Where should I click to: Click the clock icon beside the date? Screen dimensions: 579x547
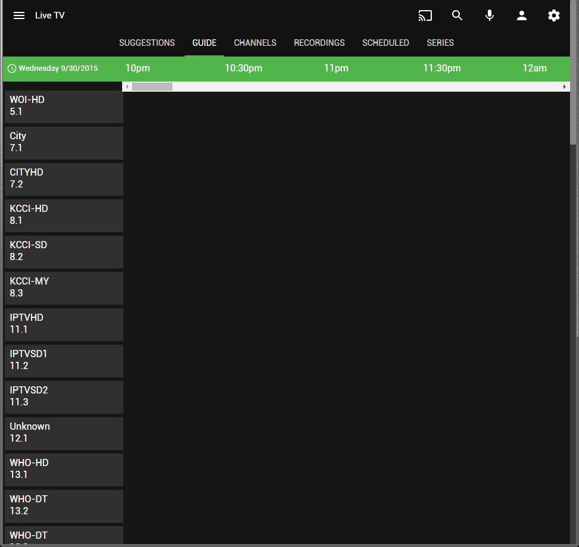coord(12,68)
